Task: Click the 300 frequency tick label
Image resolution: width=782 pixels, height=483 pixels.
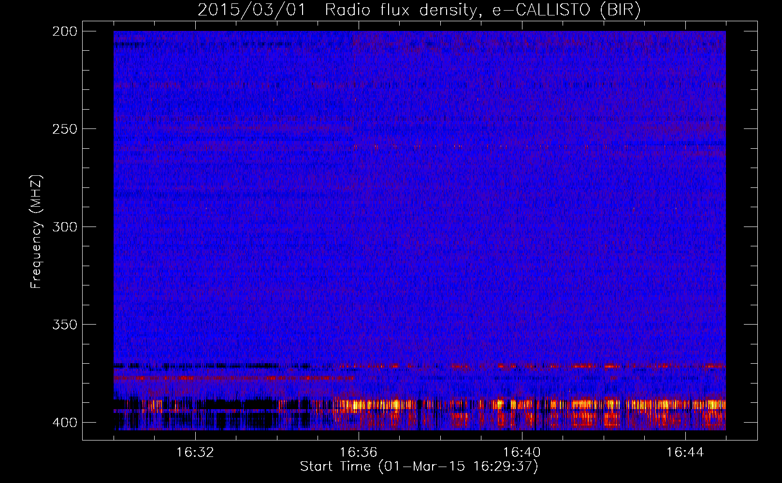Action: [65, 227]
